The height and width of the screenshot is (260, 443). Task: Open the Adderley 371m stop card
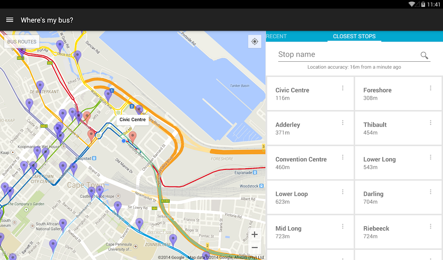click(310, 128)
